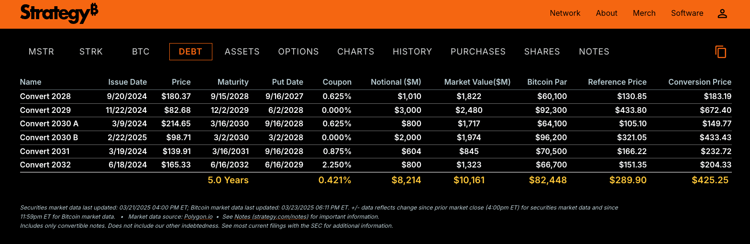Select the BTC tab

pyautogui.click(x=141, y=52)
